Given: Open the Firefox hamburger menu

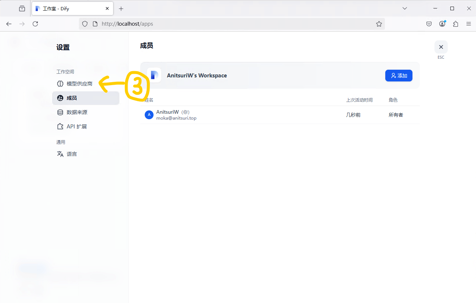Looking at the screenshot, I should [468, 24].
